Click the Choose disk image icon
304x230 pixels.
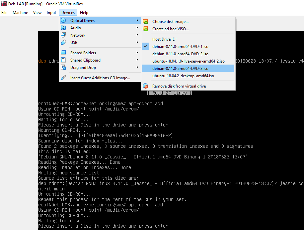pyautogui.click(x=145, y=21)
